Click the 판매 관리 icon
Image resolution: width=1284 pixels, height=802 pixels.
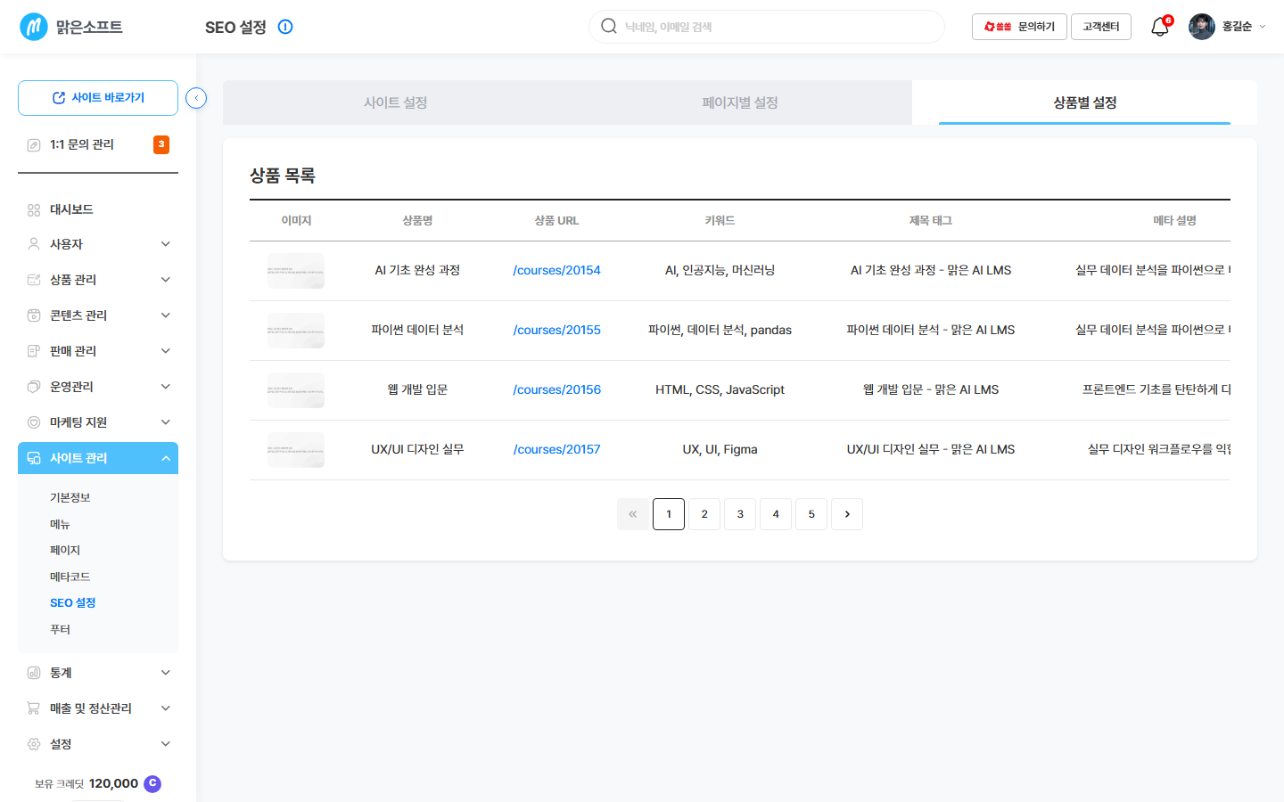tap(34, 351)
